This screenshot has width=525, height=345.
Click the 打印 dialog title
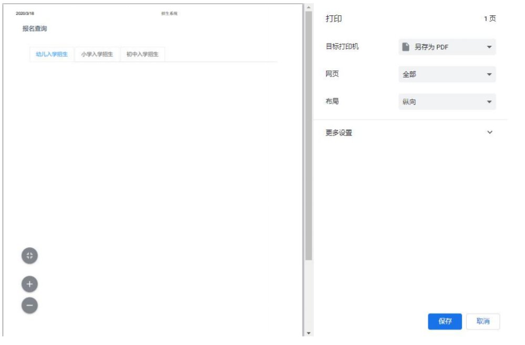334,19
